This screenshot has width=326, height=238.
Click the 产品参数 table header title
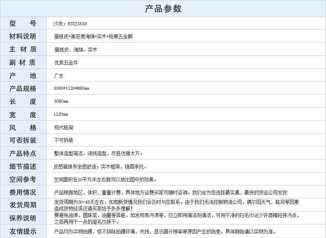point(163,8)
